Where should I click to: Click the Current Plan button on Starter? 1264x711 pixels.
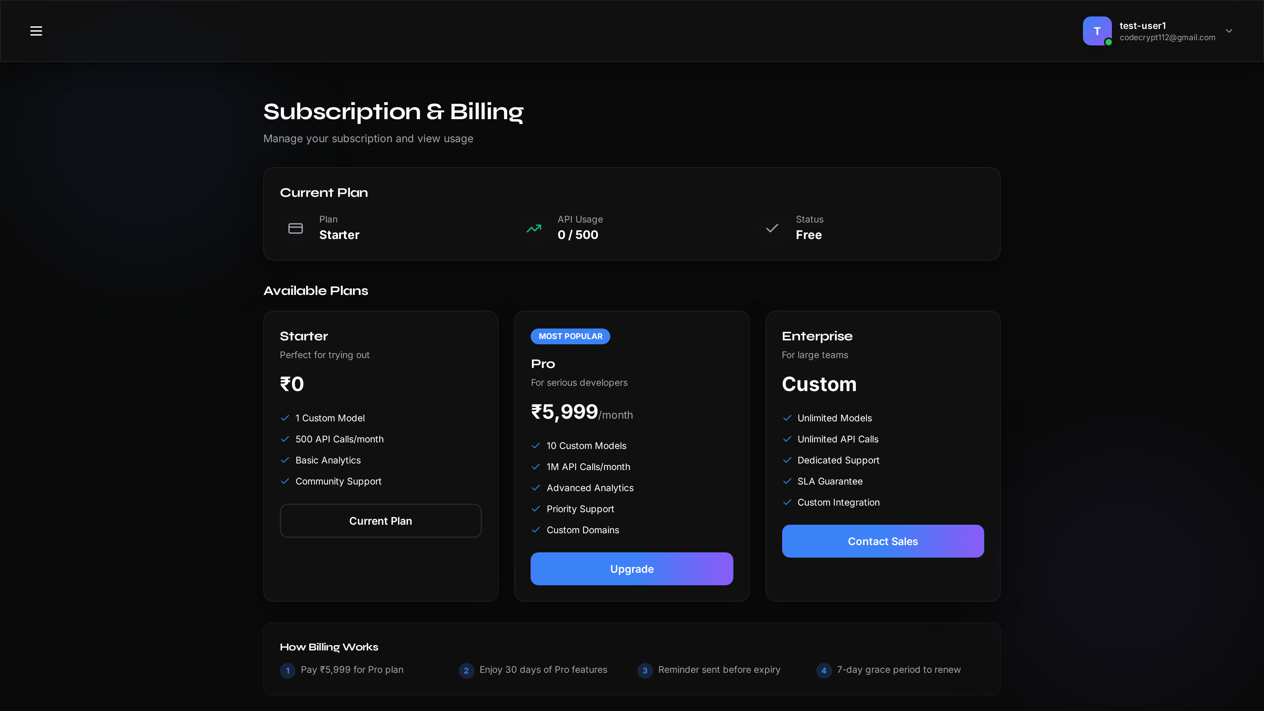pos(380,521)
